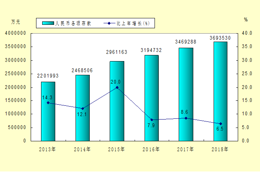Click the x-axis label 2018年
Screen dimensions: 260x173
(220, 149)
